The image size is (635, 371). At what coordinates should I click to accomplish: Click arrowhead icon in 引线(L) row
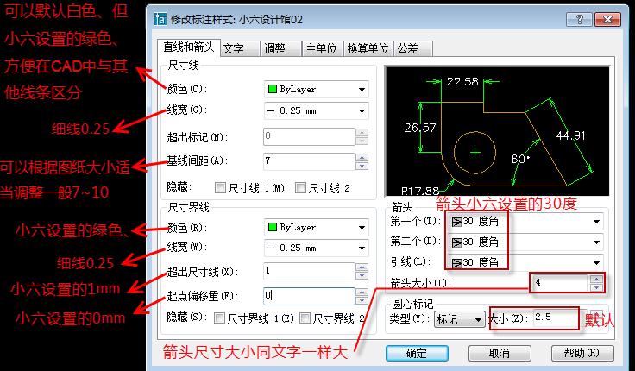[x=456, y=263]
